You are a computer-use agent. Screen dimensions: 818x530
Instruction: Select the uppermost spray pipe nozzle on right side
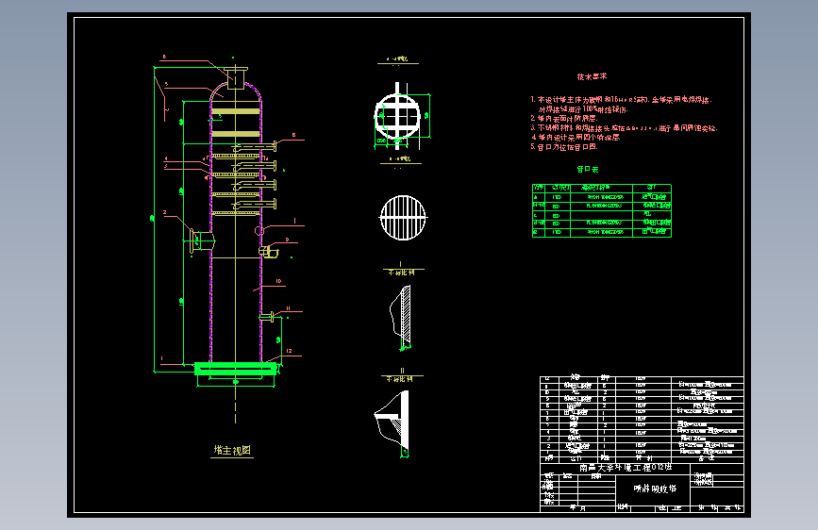(256, 146)
